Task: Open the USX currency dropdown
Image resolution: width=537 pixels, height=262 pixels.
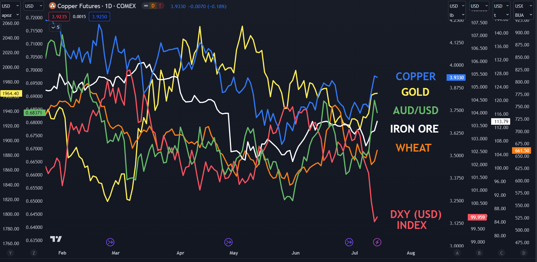Action: click(524, 6)
